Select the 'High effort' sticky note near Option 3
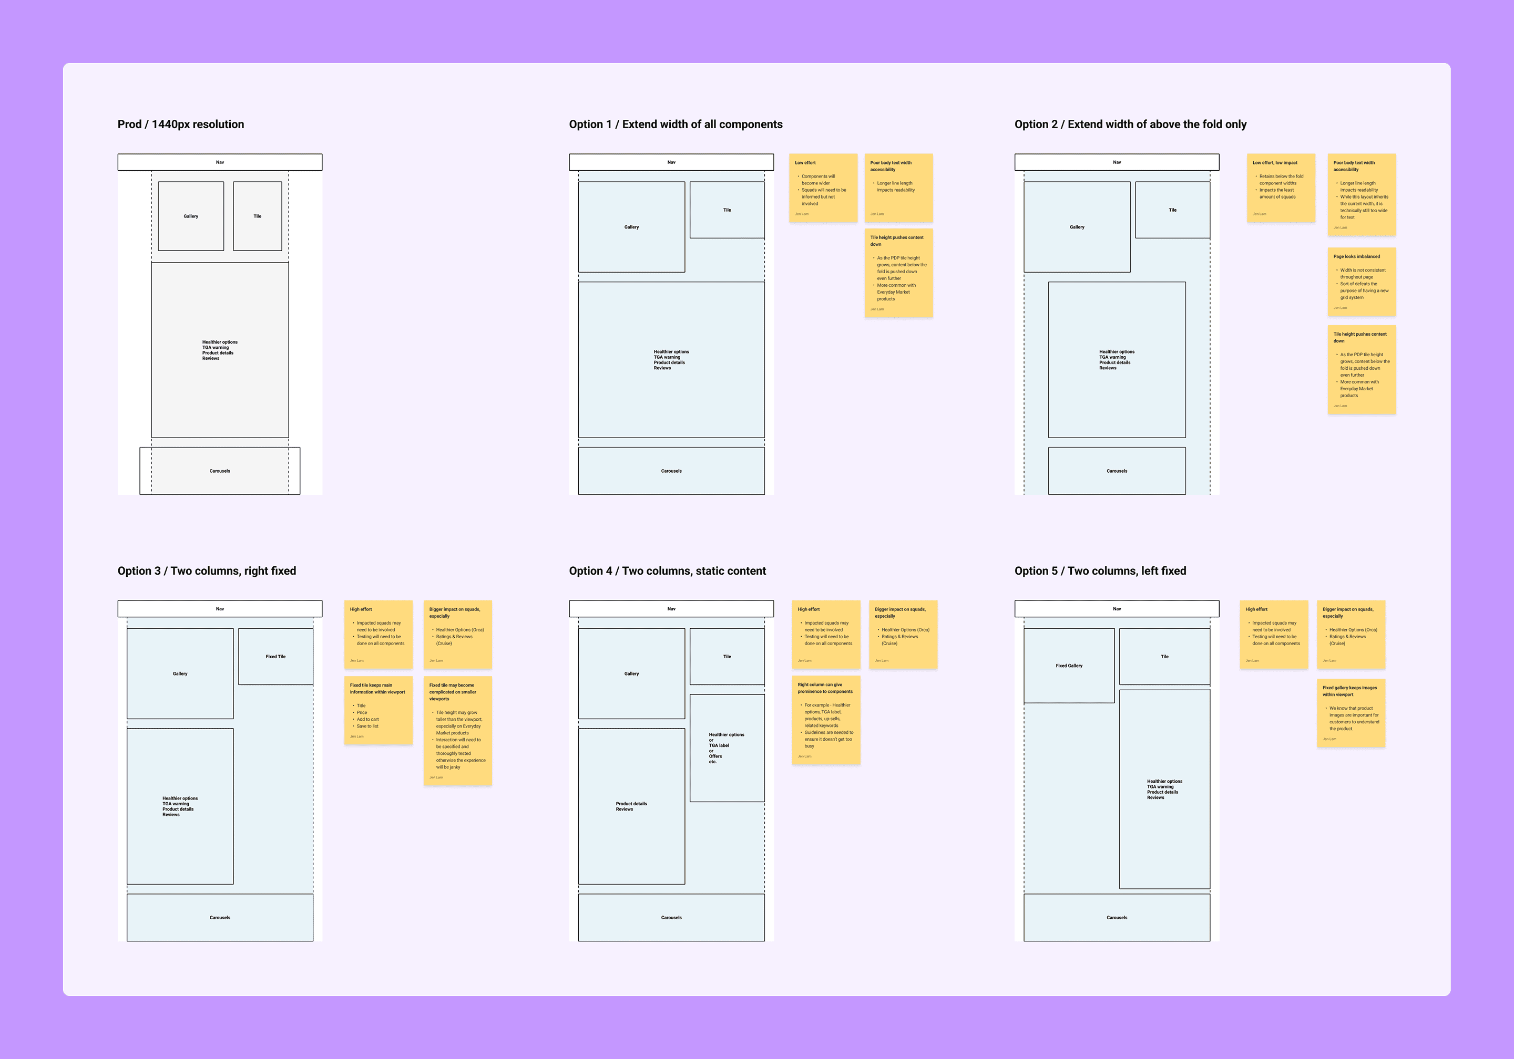1514x1059 pixels. pyautogui.click(x=378, y=634)
